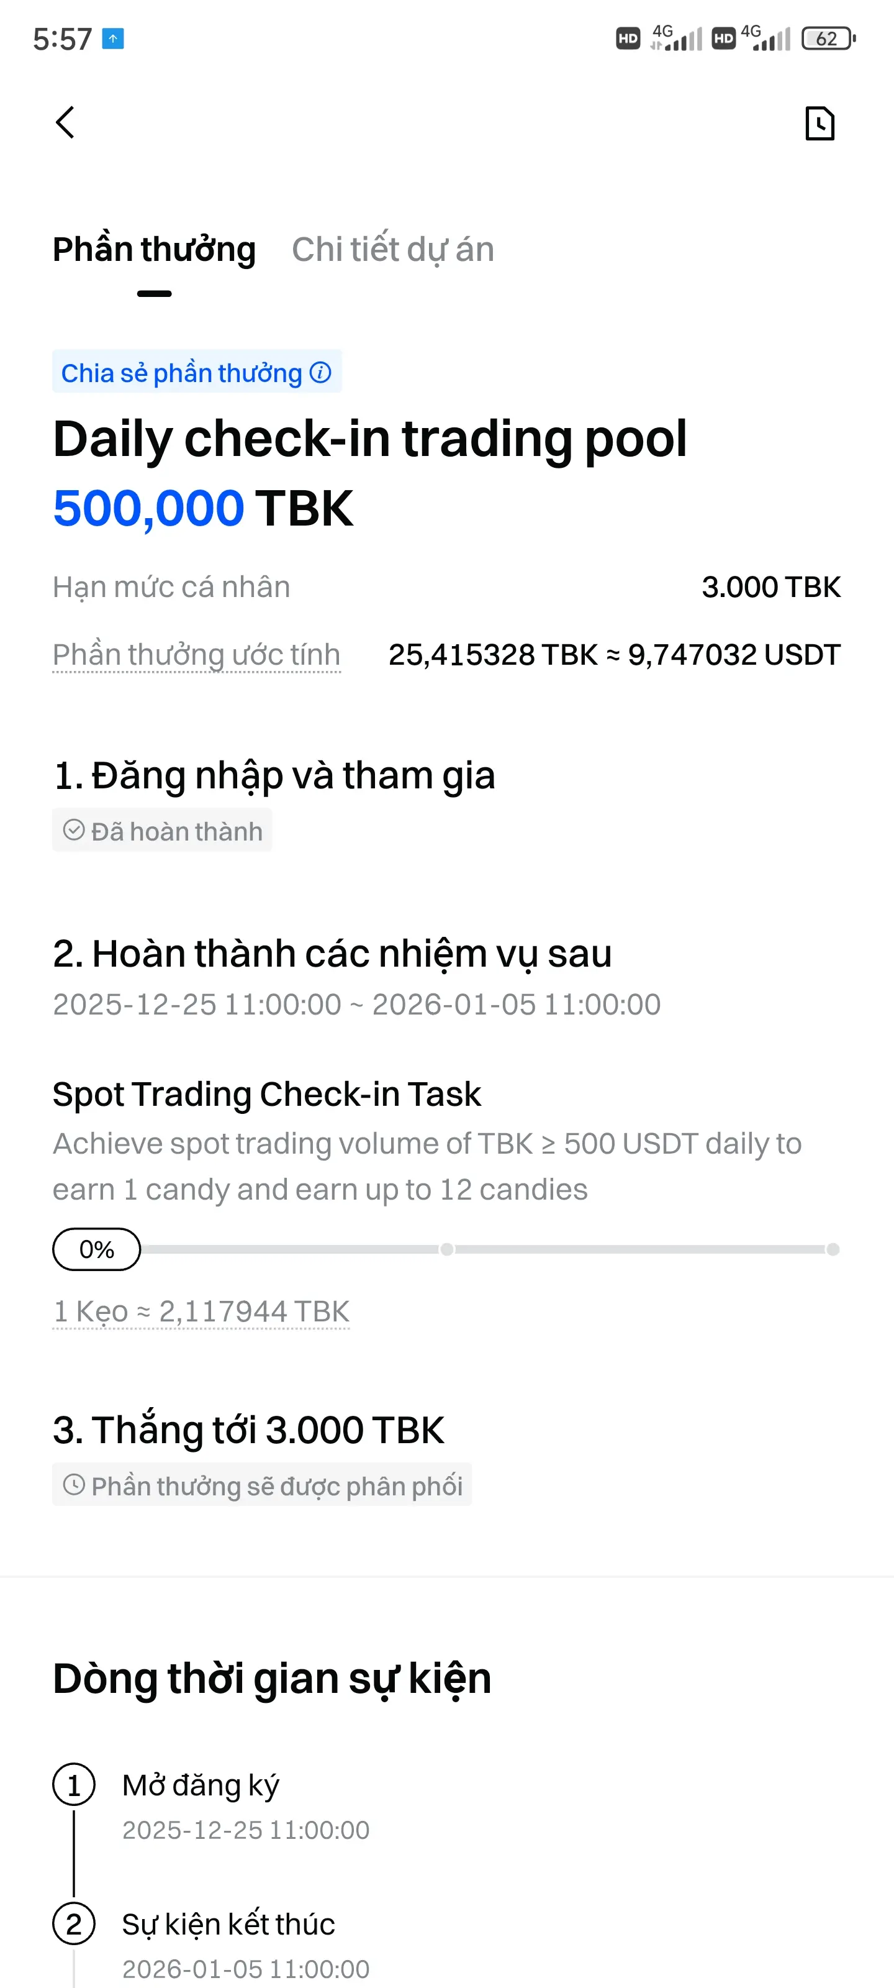The width and height of the screenshot is (894, 1988).
Task: Tap the final progress bar milestone dot
Action: [x=833, y=1249]
